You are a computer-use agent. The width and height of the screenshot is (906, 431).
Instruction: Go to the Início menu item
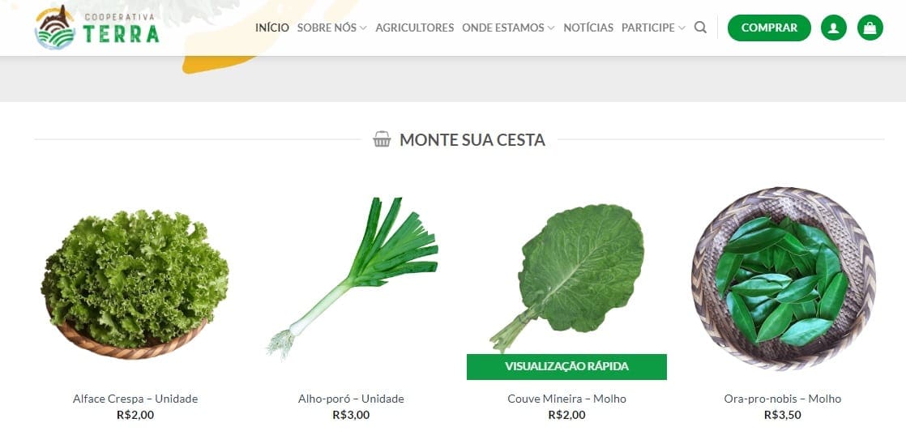click(x=272, y=28)
